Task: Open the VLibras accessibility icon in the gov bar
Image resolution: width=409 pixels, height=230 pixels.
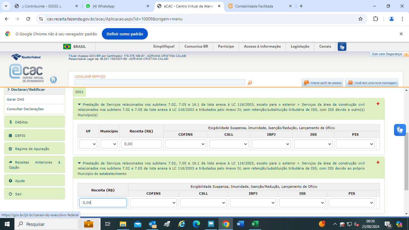Action: tap(342, 46)
